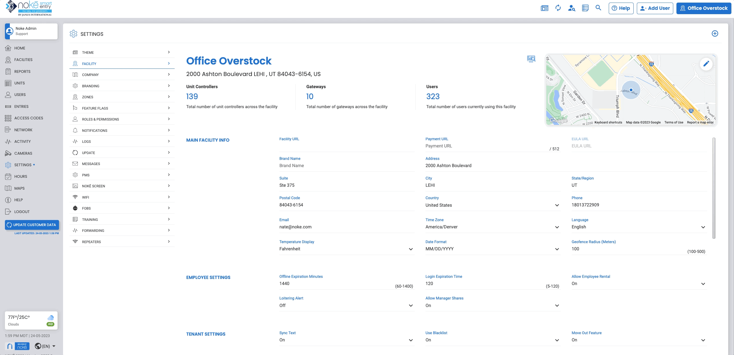The height and width of the screenshot is (355, 734).
Task: Click the Nokē logo at top left
Action: [x=29, y=8]
